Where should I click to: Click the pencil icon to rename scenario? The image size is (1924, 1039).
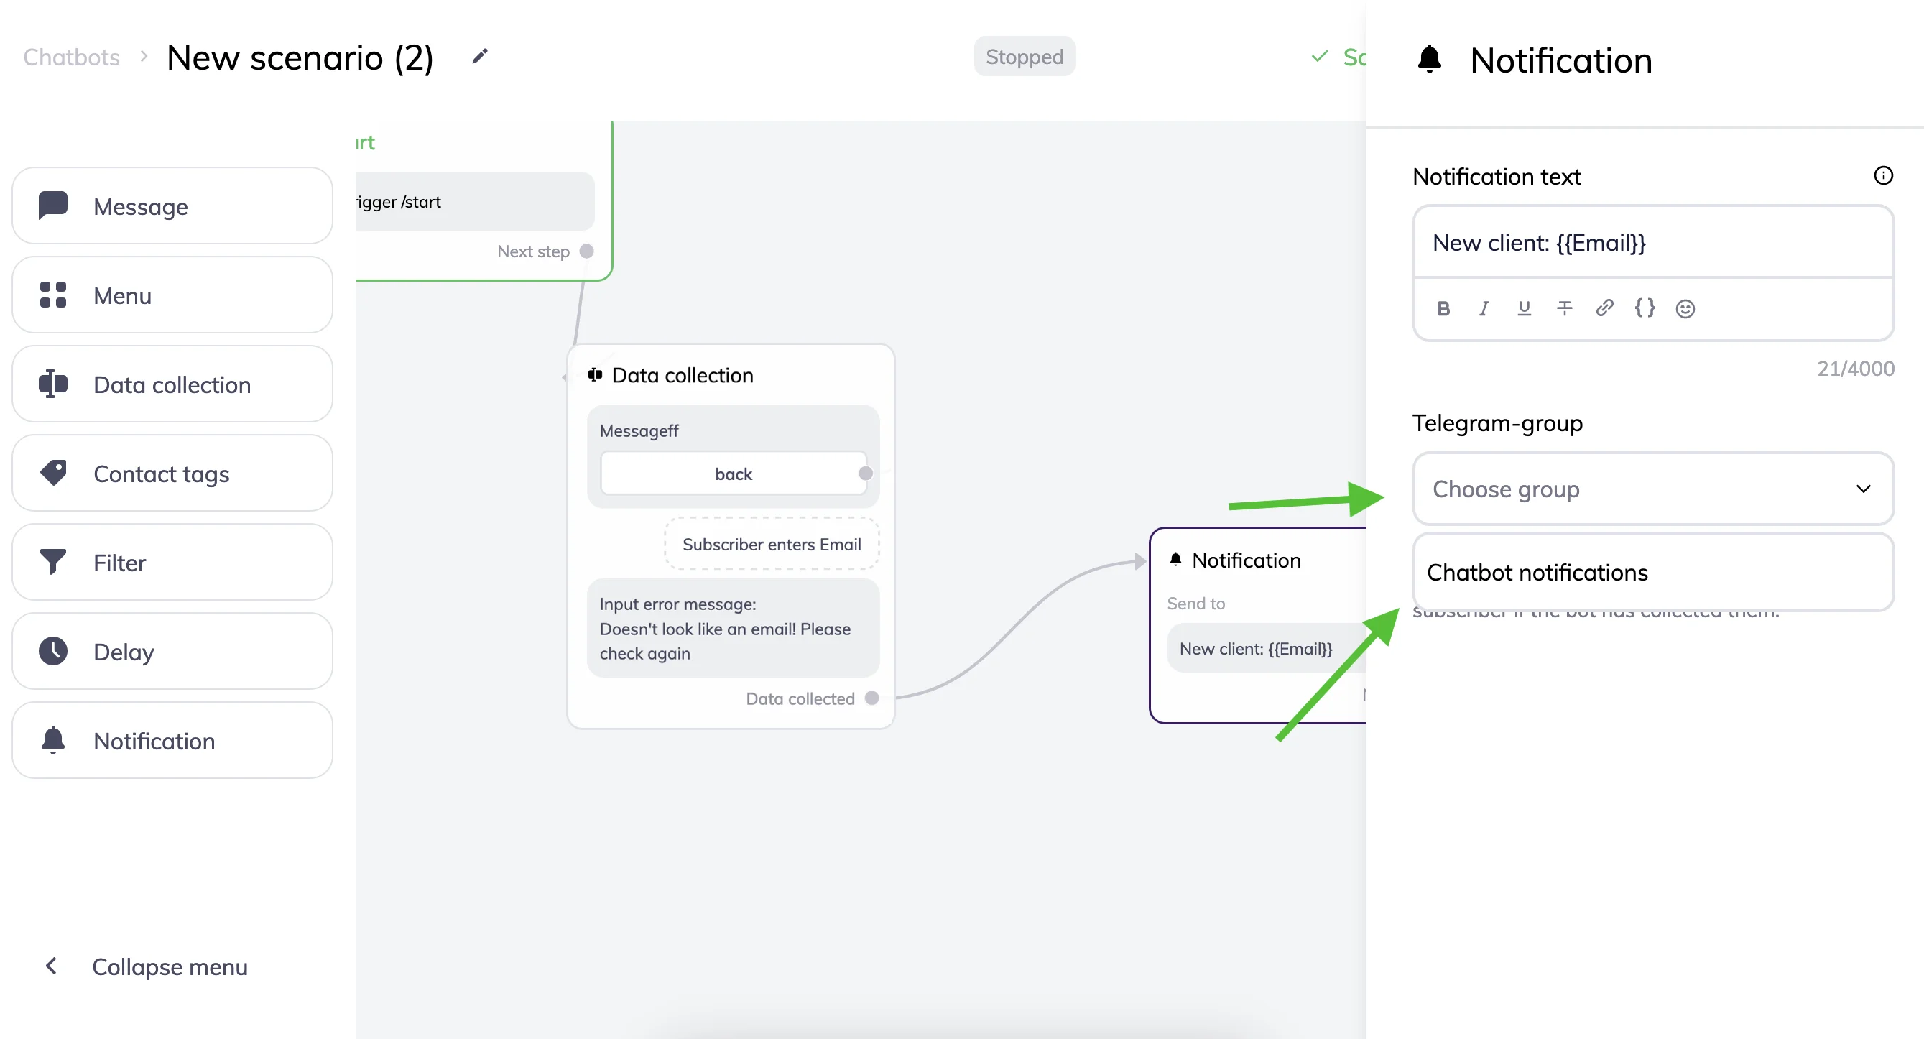coord(479,57)
